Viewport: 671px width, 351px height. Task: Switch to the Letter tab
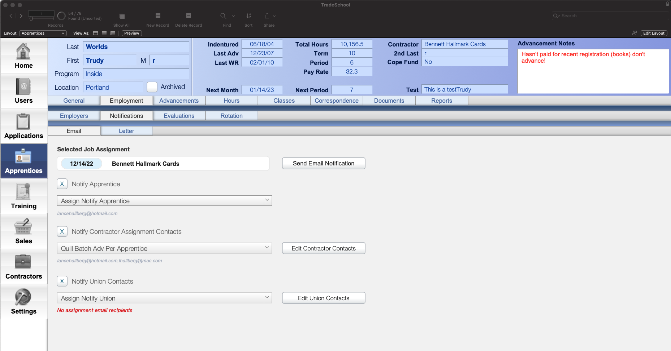point(126,131)
